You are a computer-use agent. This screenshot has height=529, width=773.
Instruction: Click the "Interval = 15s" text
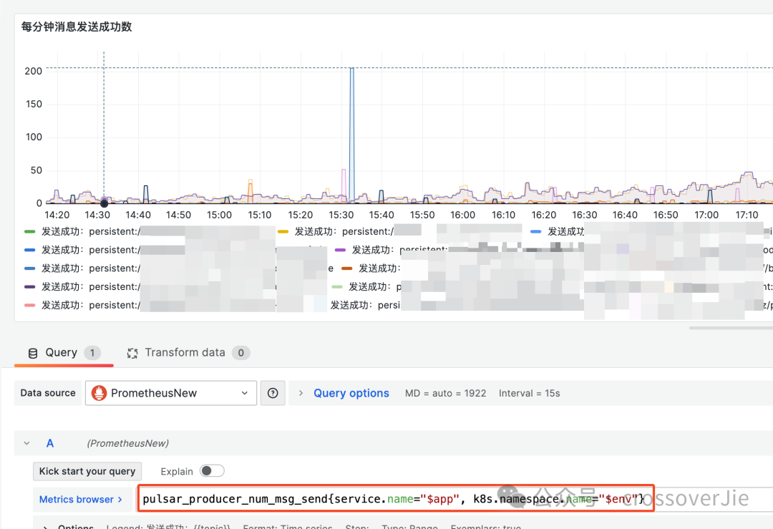pos(529,393)
